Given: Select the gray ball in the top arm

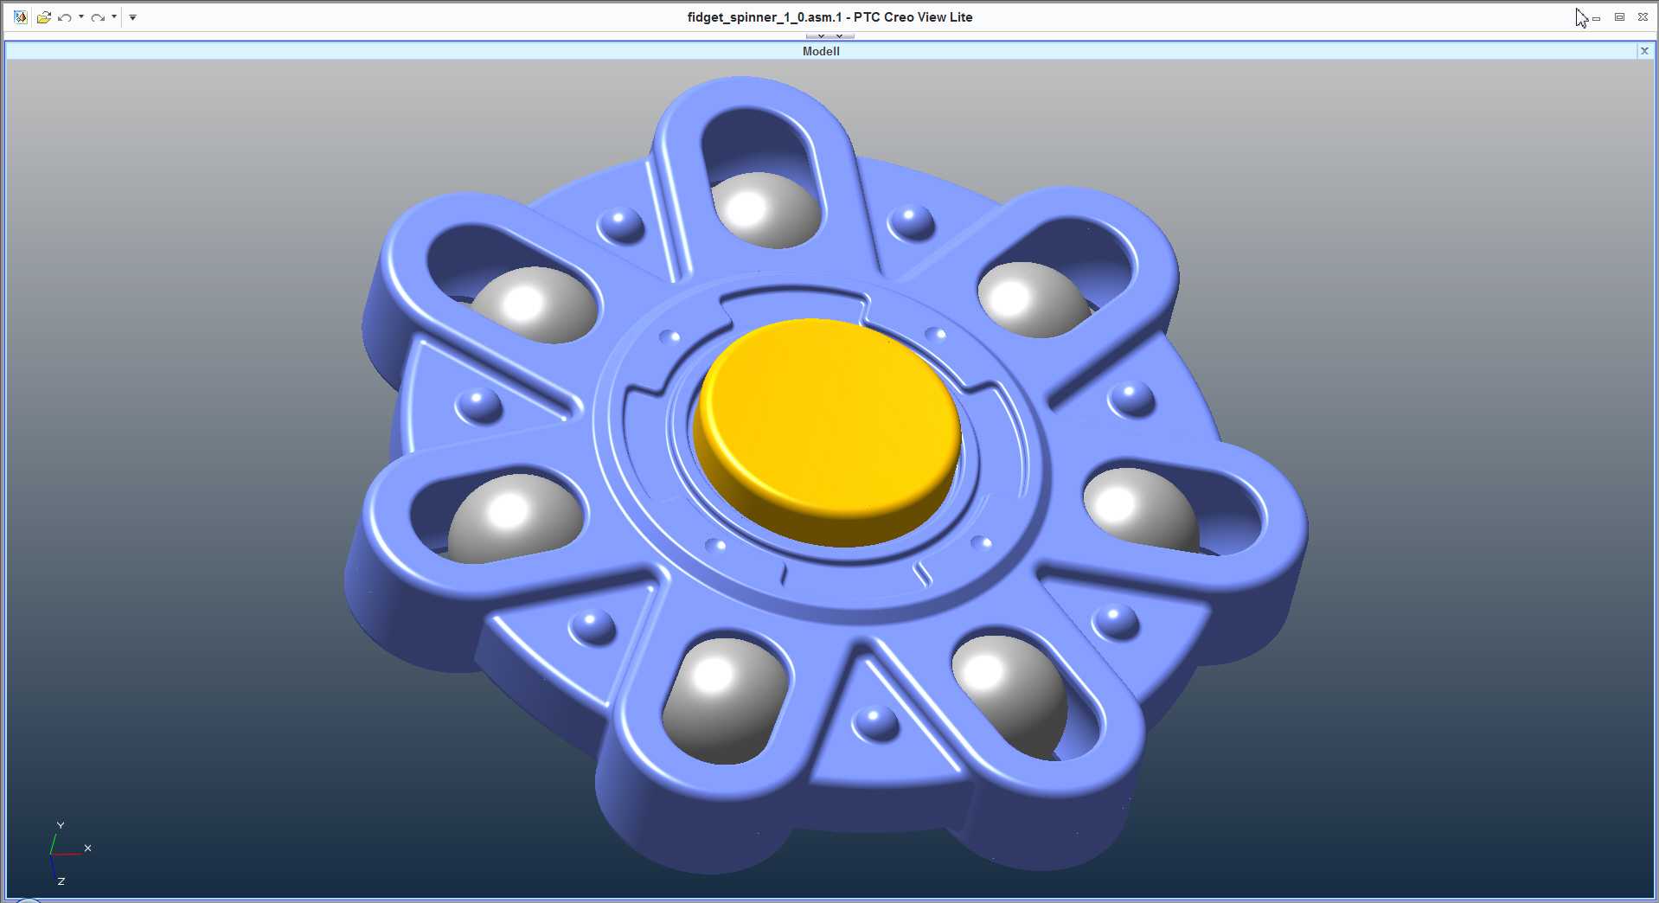Looking at the screenshot, I should tap(766, 209).
